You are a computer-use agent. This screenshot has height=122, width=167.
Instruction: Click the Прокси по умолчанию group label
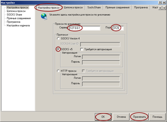coord(67,24)
